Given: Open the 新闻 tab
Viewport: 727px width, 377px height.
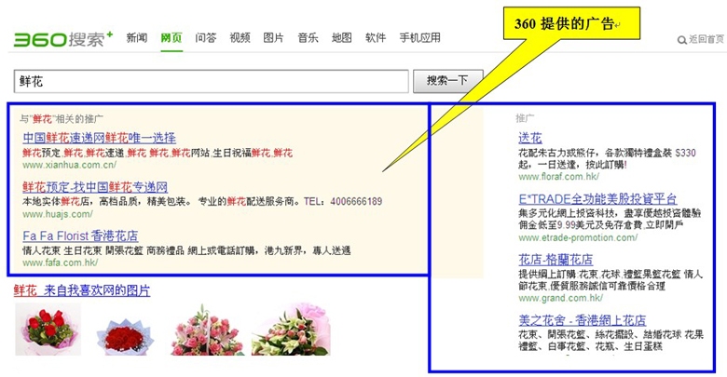Looking at the screenshot, I should (x=137, y=38).
